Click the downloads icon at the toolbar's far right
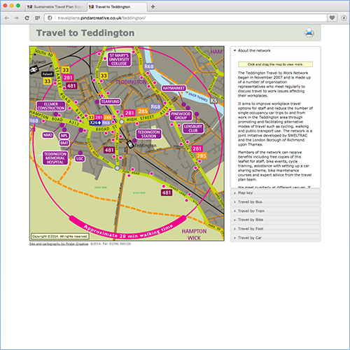Image resolution: width=350 pixels, height=350 pixels. [x=344, y=18]
